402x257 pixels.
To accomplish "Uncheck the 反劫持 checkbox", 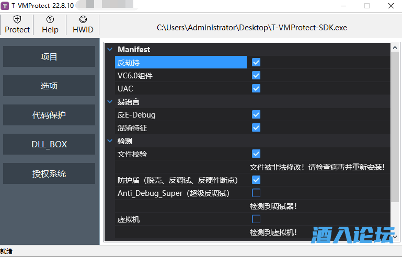I will click(256, 62).
